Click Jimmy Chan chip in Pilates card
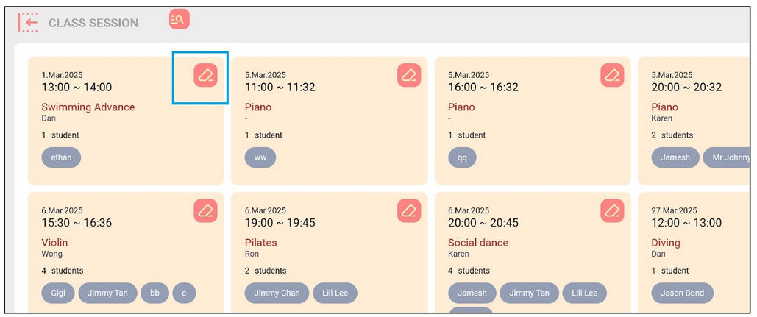The height and width of the screenshot is (317, 757). (x=277, y=293)
